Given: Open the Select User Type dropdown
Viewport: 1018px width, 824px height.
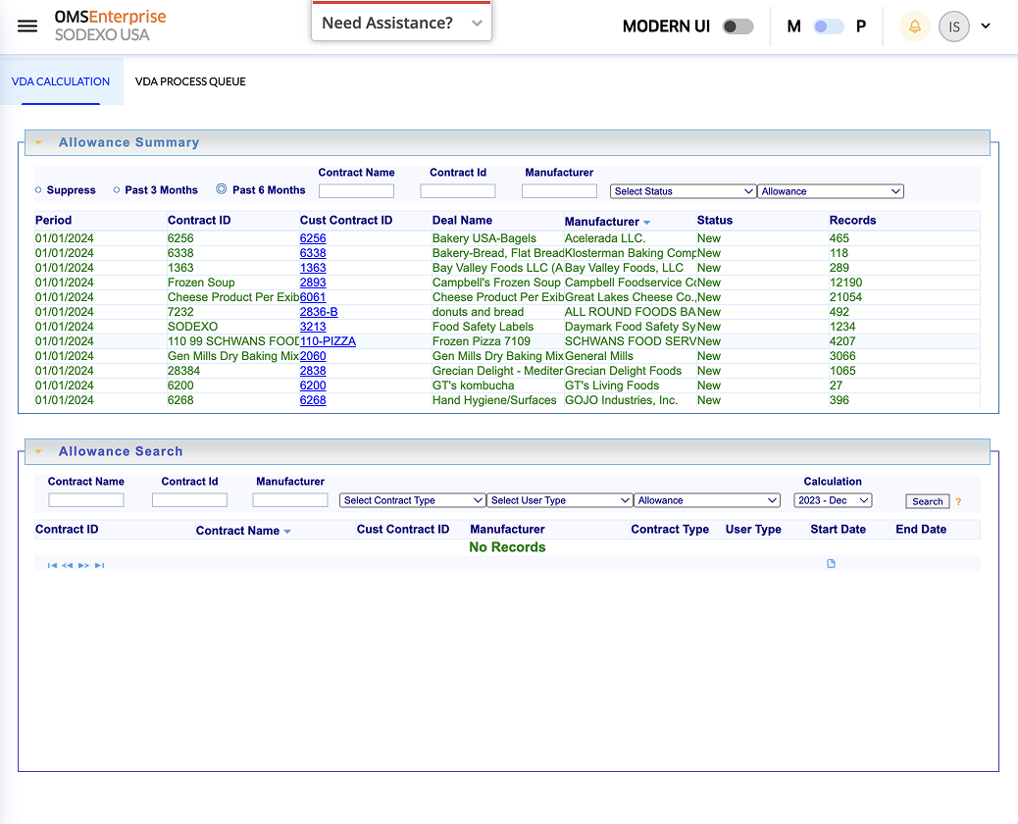Looking at the screenshot, I should tap(560, 500).
